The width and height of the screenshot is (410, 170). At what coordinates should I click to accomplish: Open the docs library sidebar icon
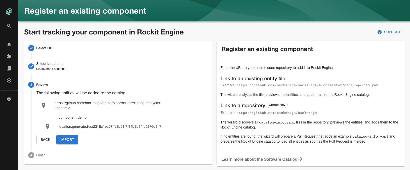pos(9,68)
